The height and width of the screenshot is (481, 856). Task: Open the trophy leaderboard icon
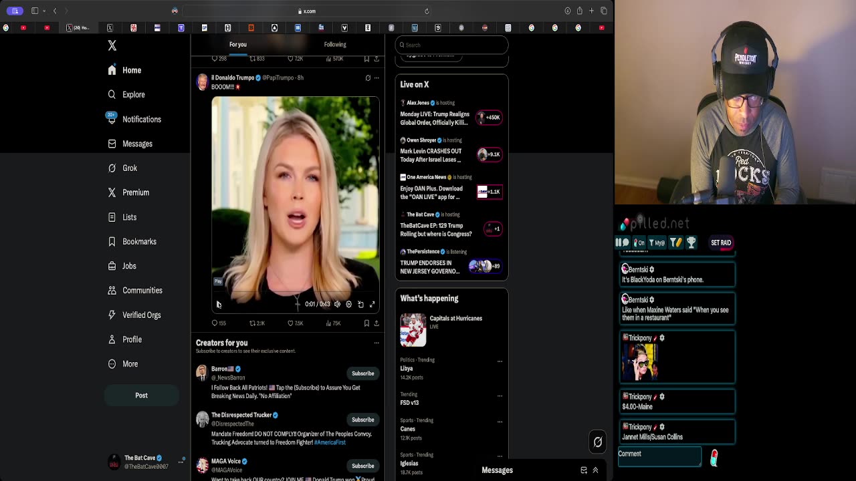coord(691,243)
